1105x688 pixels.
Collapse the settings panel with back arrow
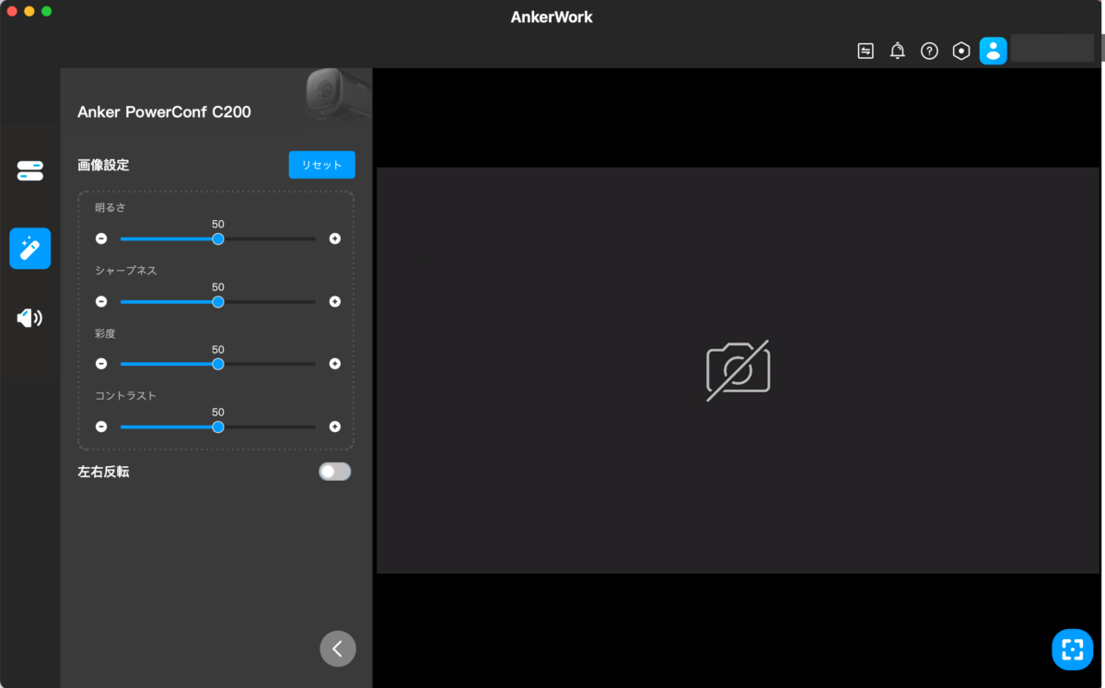[x=338, y=648]
